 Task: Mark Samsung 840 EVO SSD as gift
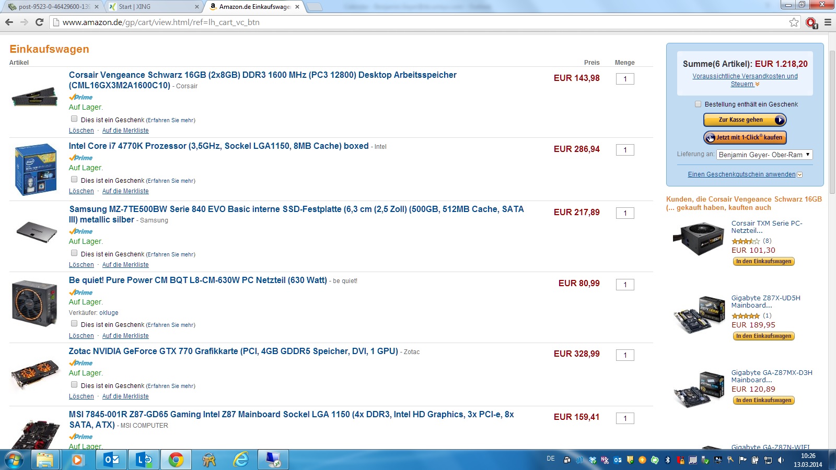[74, 253]
